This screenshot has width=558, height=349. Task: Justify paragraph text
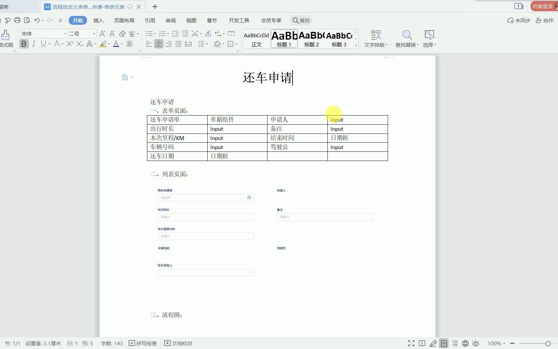(x=178, y=44)
